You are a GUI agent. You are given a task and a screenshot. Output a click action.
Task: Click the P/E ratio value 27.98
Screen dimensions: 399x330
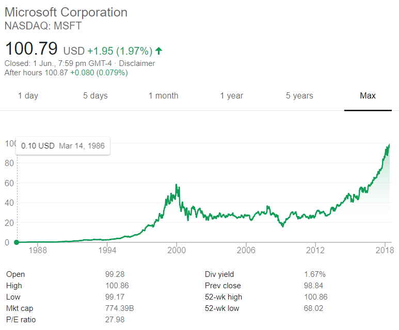[x=115, y=320]
